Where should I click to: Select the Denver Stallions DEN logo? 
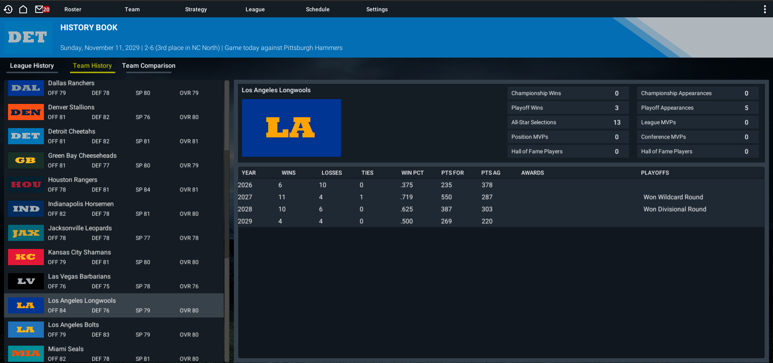(26, 112)
